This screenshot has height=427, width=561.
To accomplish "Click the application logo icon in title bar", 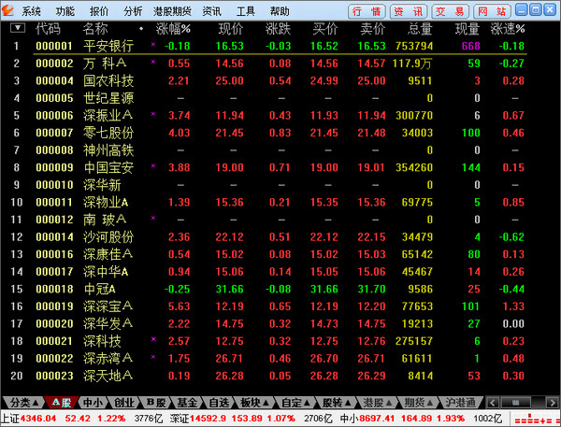I will pos(7,10).
